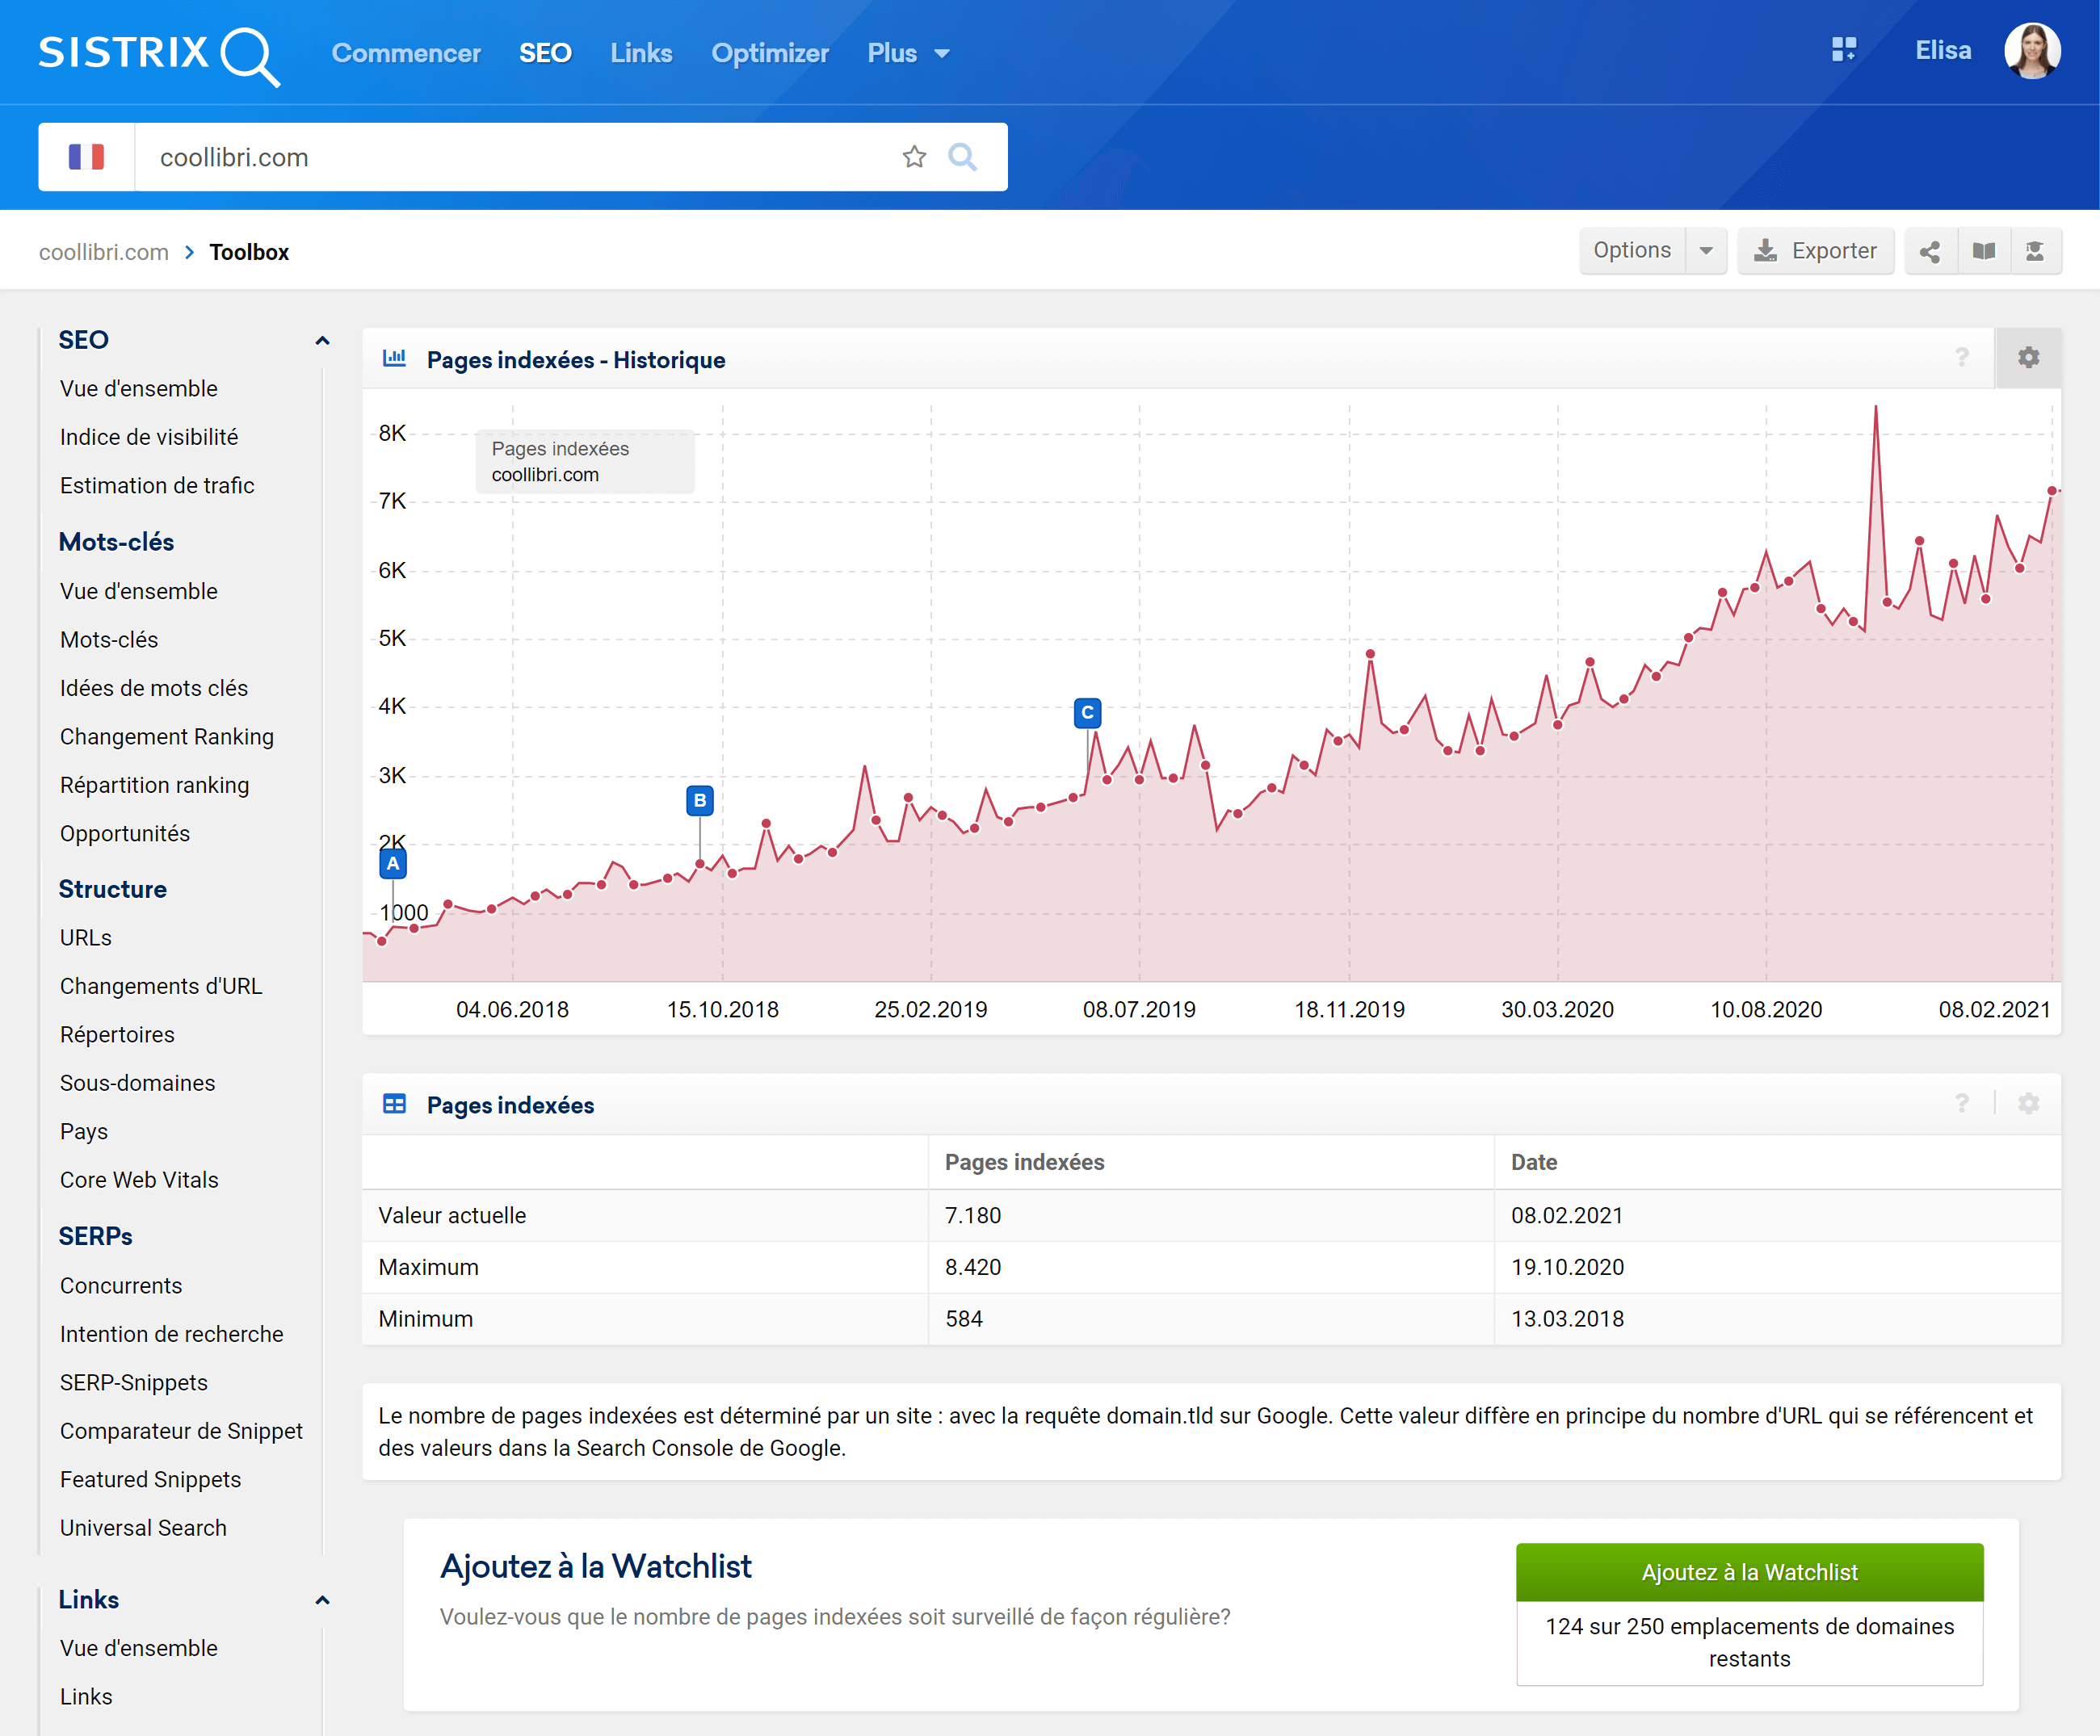The height and width of the screenshot is (1736, 2100).
Task: Open the handbook book icon
Action: 1984,251
